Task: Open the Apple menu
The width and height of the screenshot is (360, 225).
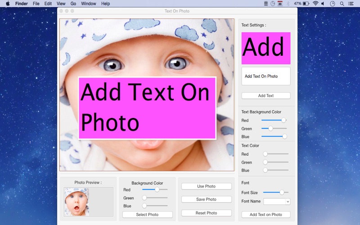Action: click(7, 4)
